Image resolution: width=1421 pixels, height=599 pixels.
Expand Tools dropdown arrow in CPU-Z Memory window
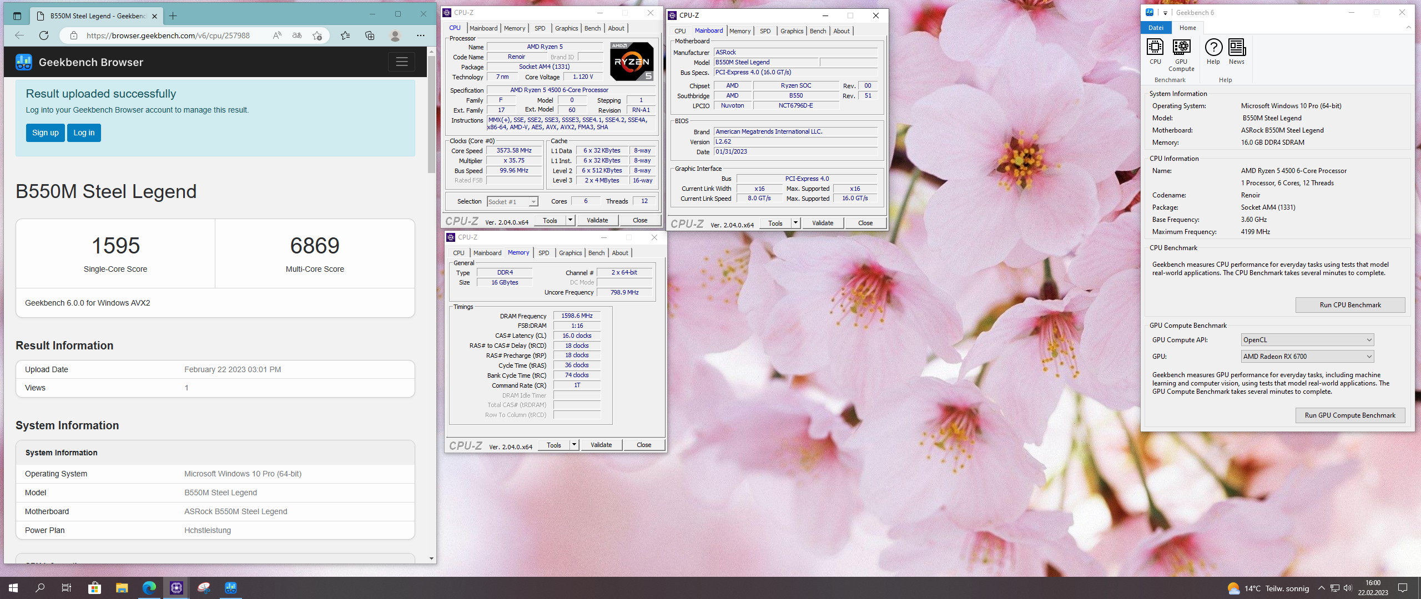(x=574, y=445)
